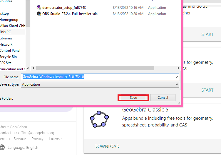Click 8/13/2022 10:20 AM date cell
Screen dimensions: 221x155
coord(128,14)
